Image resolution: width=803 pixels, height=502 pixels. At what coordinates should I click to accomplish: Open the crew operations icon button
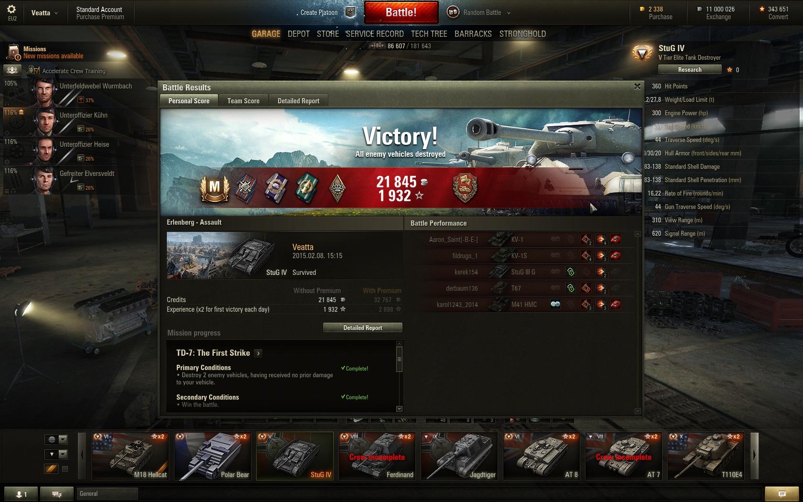coord(12,70)
